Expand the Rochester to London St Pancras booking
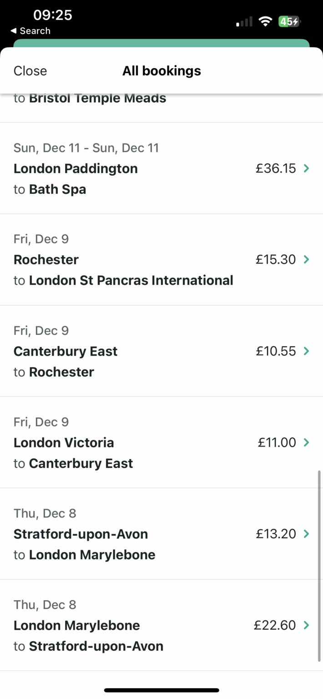 (x=161, y=259)
